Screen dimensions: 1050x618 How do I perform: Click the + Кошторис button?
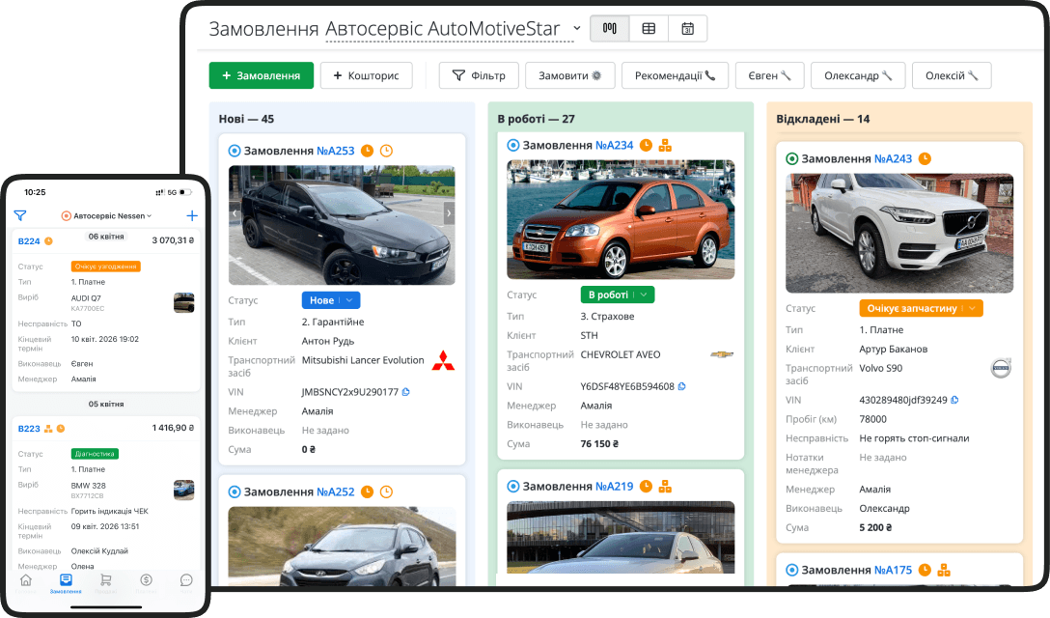(x=367, y=75)
